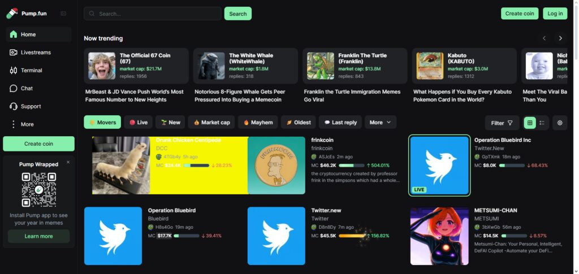579x274 pixels.
Task: Open Terminal from the sidebar
Action: pyautogui.click(x=39, y=71)
